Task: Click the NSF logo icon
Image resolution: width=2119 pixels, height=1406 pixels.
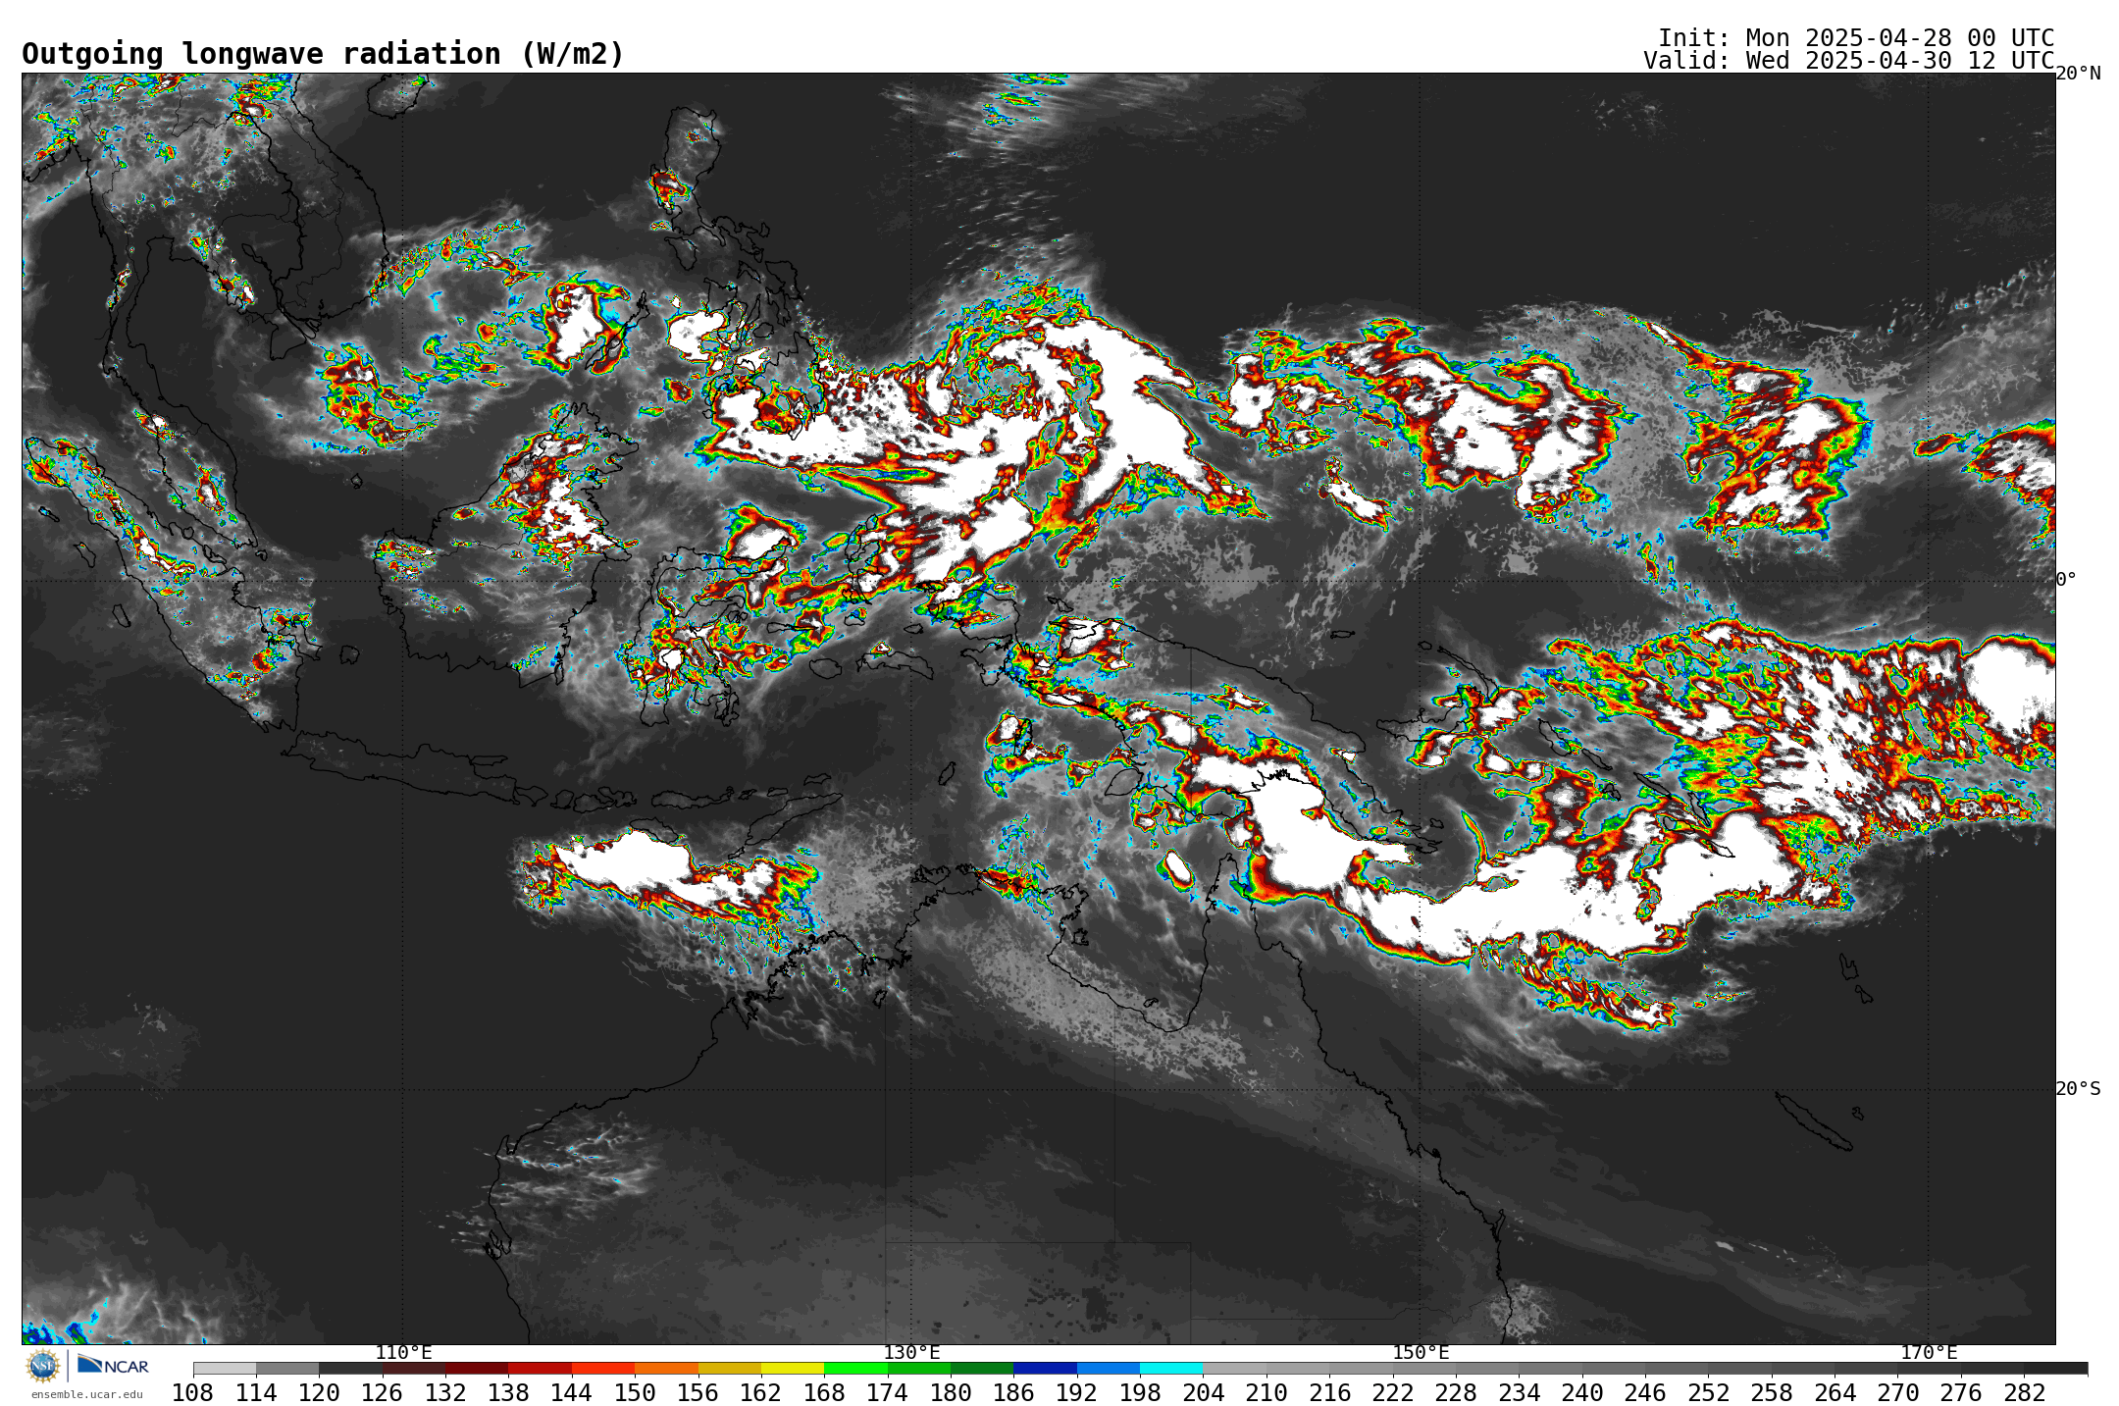Action: 43,1365
